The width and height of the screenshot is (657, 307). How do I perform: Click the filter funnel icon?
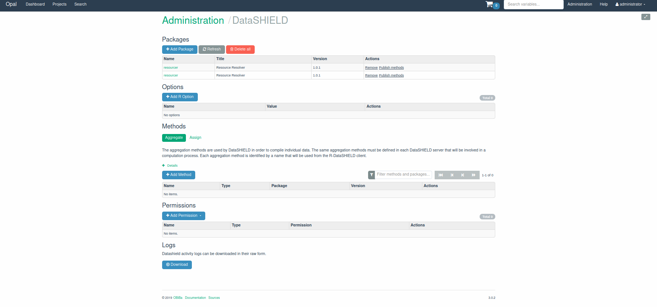[371, 175]
